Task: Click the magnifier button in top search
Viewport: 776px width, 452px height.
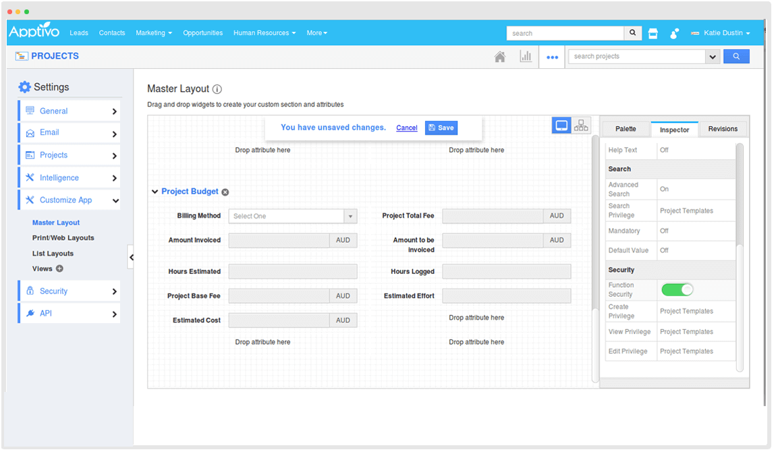Action: pos(632,33)
